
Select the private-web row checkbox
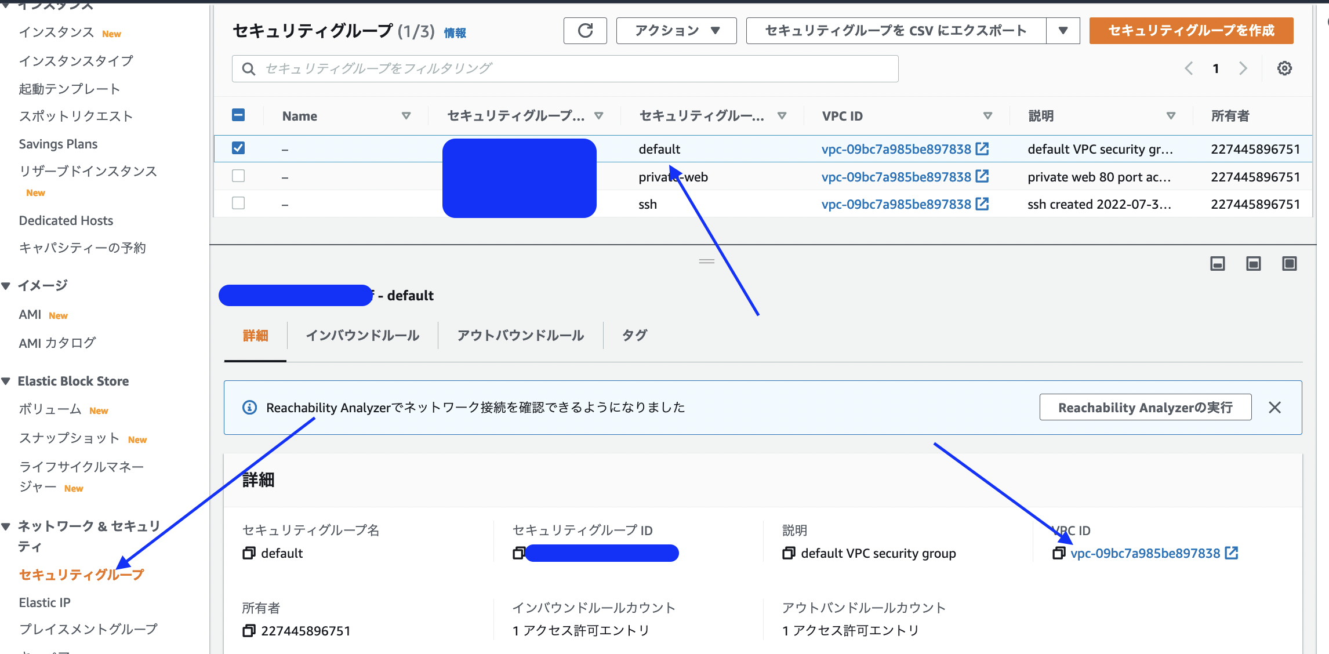point(238,176)
